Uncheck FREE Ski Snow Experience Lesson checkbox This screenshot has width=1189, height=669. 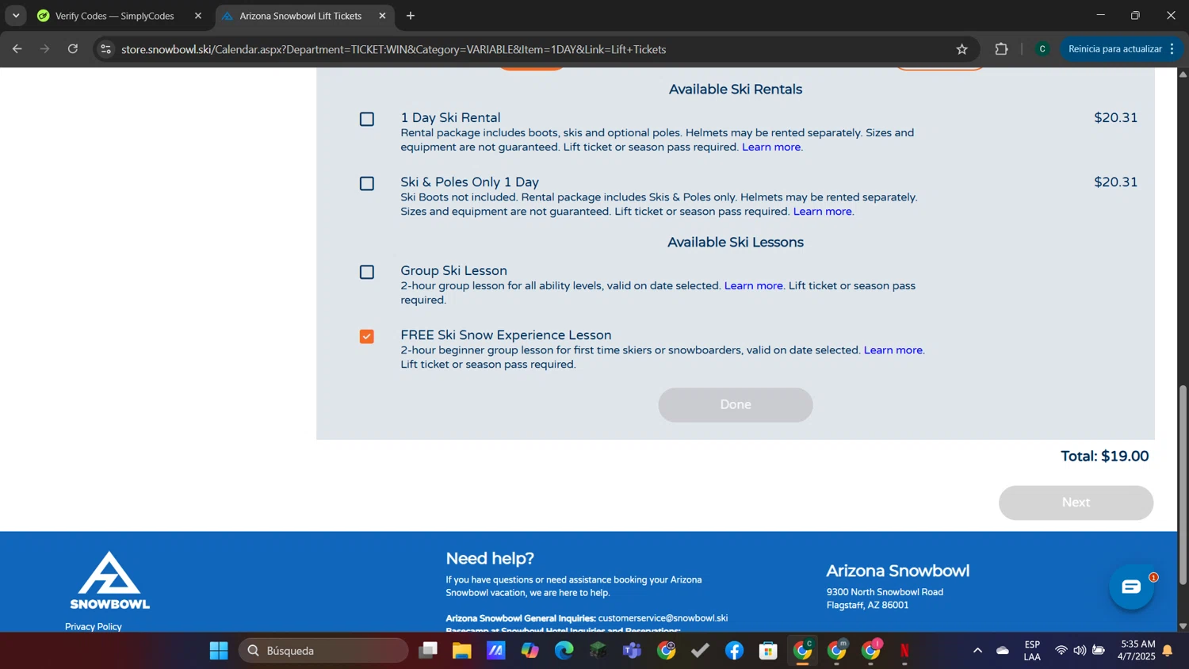(x=367, y=336)
